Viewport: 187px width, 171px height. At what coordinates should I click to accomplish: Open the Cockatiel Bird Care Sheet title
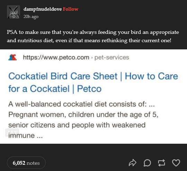click(x=93, y=82)
